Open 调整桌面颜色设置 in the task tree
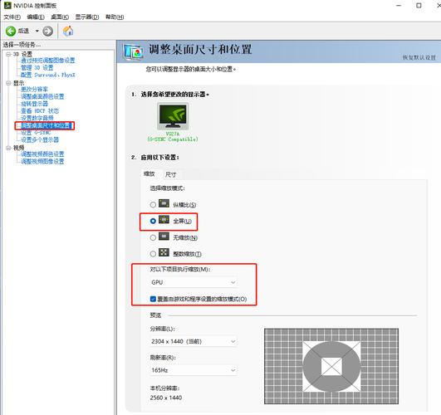Viewport: 441px width, 415px height. [42, 96]
